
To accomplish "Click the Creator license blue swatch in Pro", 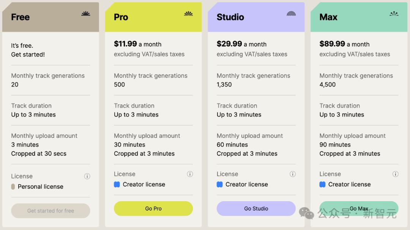I will [x=117, y=184].
